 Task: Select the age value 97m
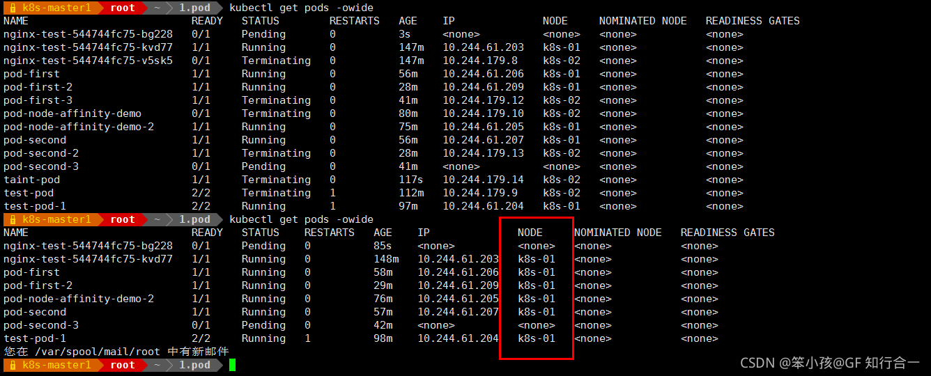(x=408, y=206)
